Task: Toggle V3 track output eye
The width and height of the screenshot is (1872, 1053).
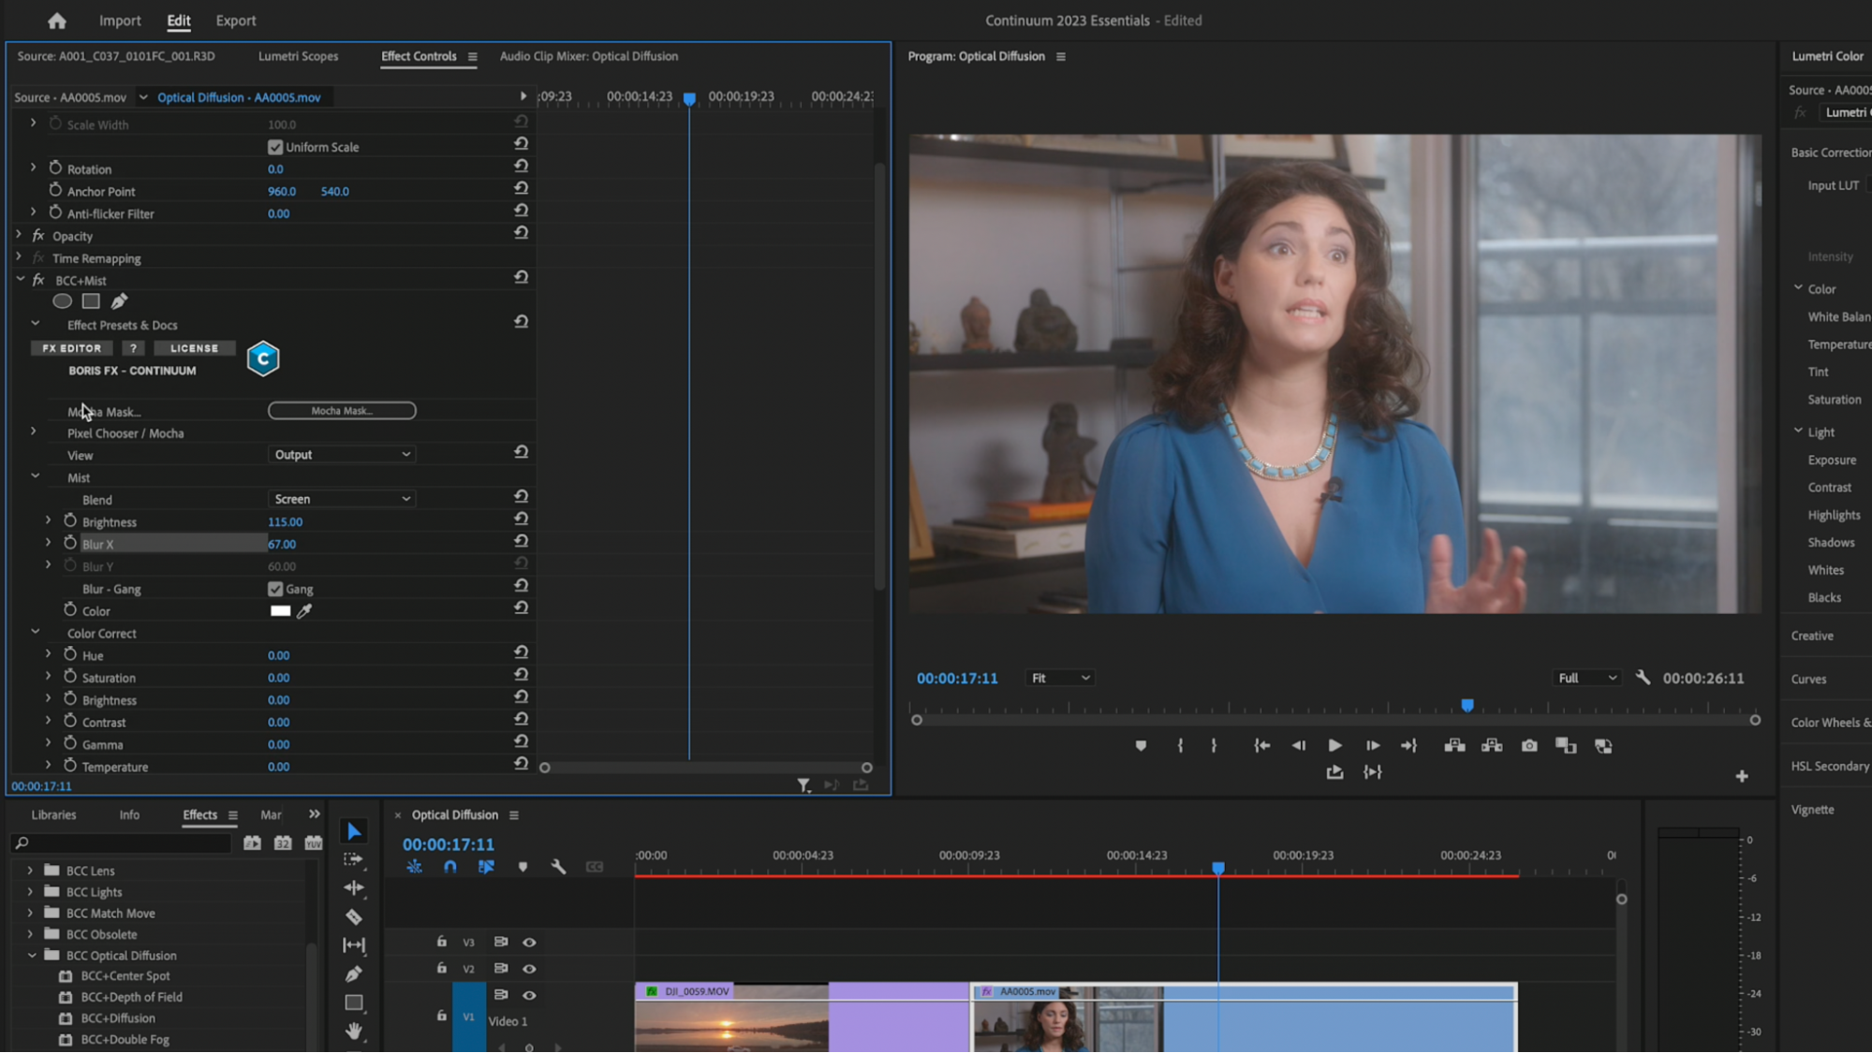Action: [529, 943]
